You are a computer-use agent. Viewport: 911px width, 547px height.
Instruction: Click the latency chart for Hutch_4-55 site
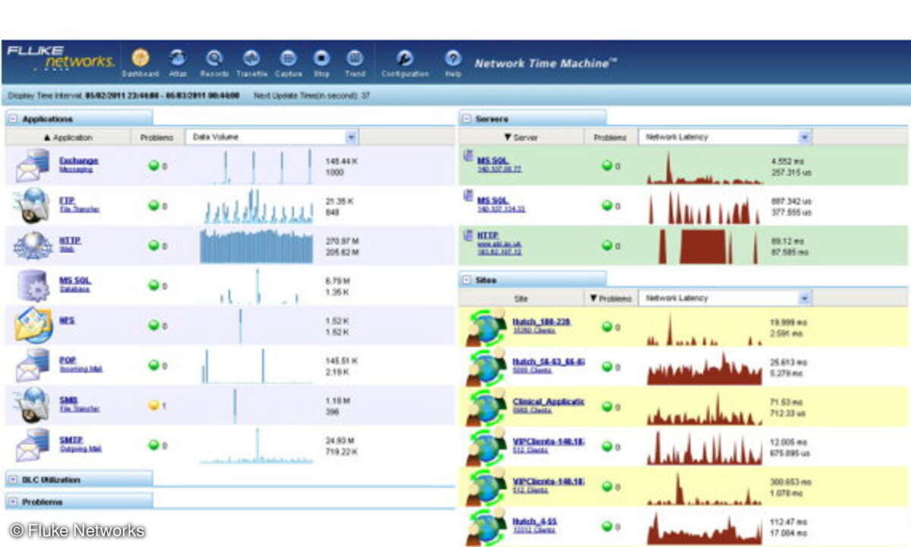(x=703, y=528)
